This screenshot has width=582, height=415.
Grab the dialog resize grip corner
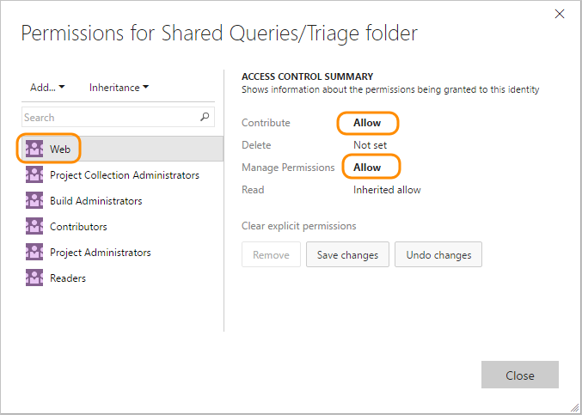pyautogui.click(x=574, y=407)
